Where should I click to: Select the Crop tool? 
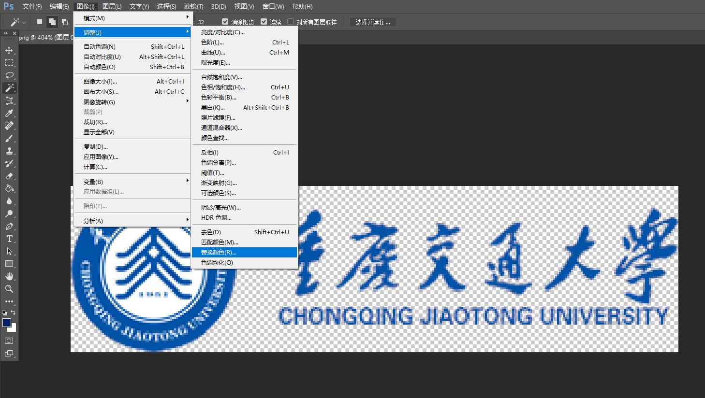pyautogui.click(x=9, y=100)
